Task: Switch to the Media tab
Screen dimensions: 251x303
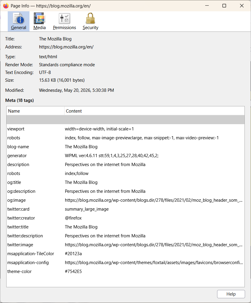Action: [x=40, y=21]
